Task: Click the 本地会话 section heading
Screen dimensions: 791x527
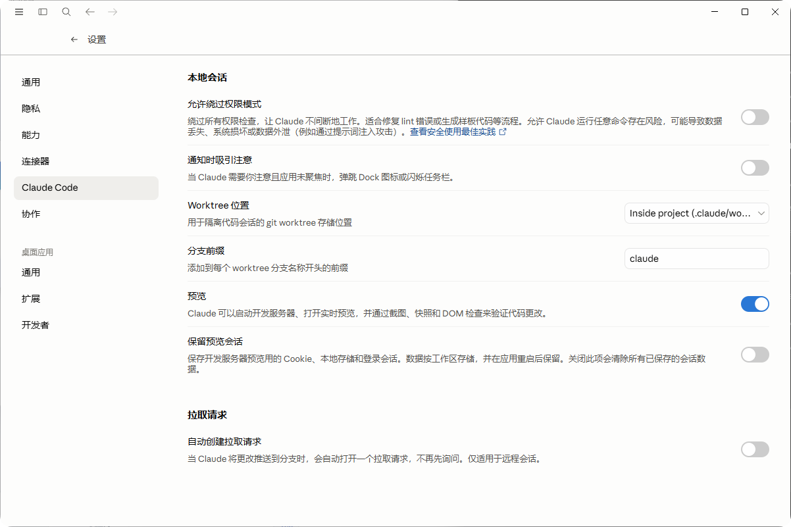Action: pyautogui.click(x=207, y=78)
